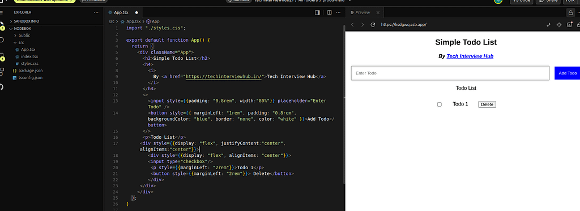Screen dimensions: 580x211
Task: Click the App symbol breadcrumb
Action: [153, 21]
